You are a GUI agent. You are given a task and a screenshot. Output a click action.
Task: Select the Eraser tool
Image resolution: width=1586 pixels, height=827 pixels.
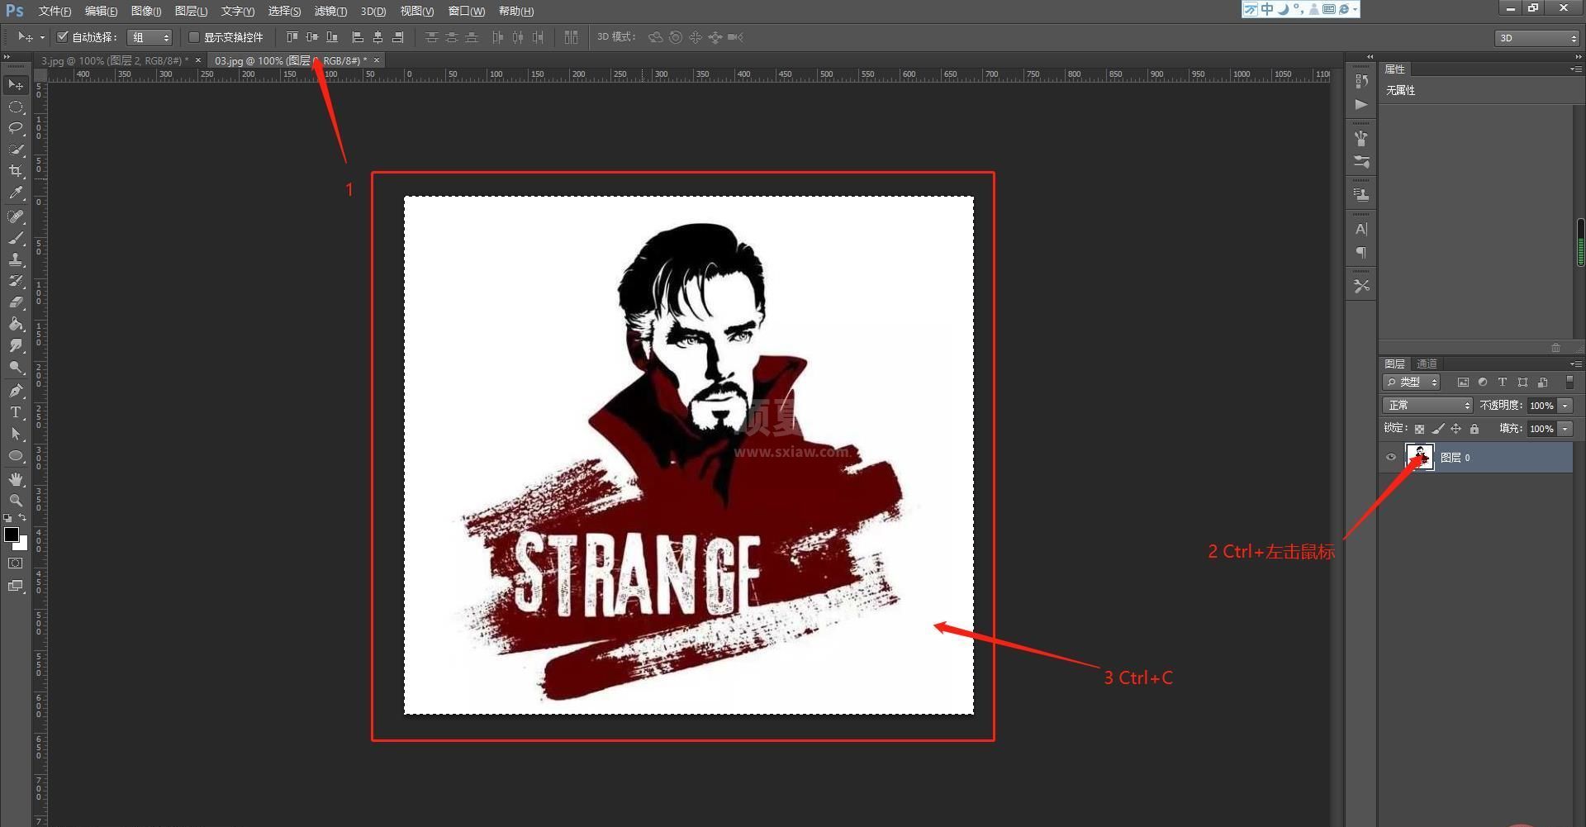coord(16,302)
